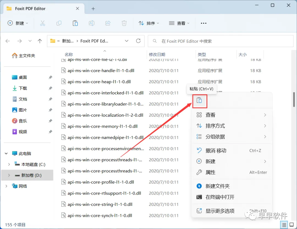Open the 排序 sort dropdown
The width and height of the screenshot is (297, 229).
[x=149, y=23]
